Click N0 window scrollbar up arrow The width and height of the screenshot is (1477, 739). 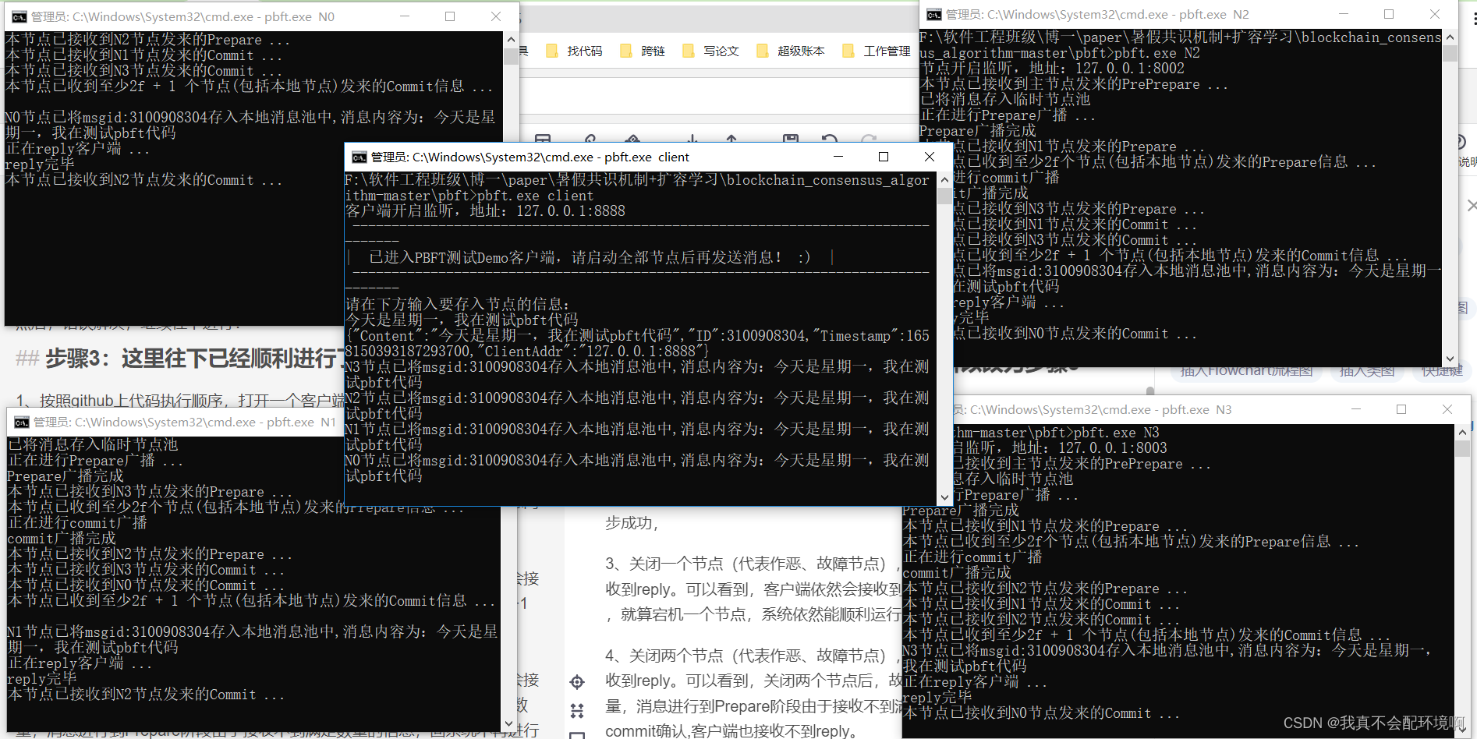tap(511, 40)
